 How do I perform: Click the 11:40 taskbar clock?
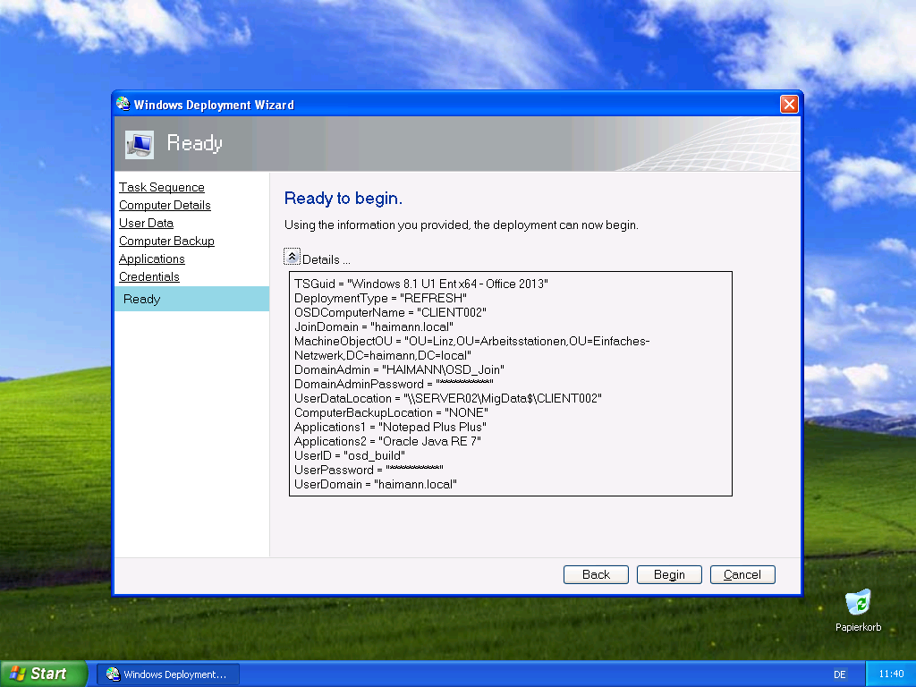[891, 674]
